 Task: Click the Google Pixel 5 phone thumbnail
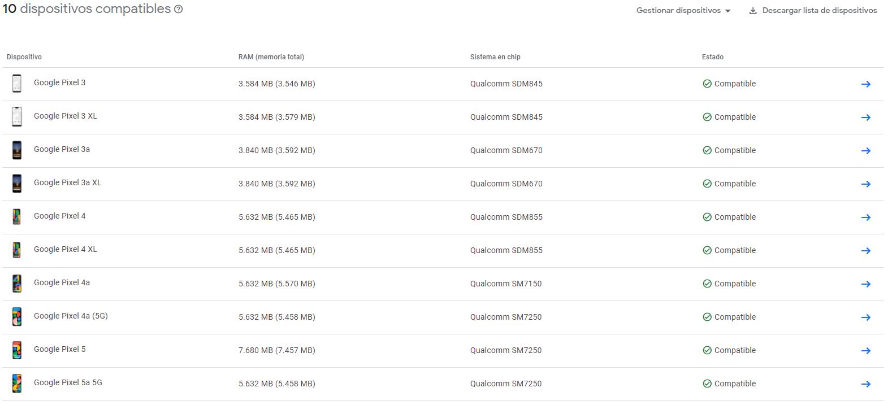[17, 350]
